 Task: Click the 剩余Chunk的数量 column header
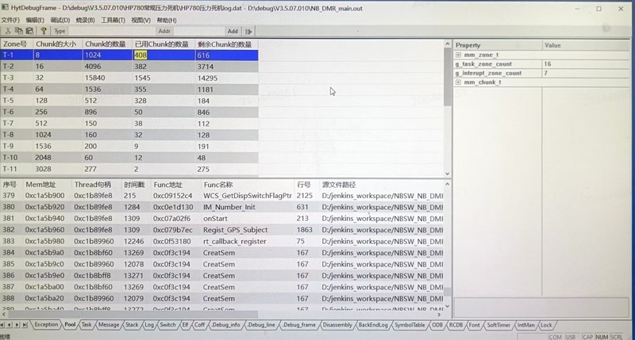coord(226,44)
